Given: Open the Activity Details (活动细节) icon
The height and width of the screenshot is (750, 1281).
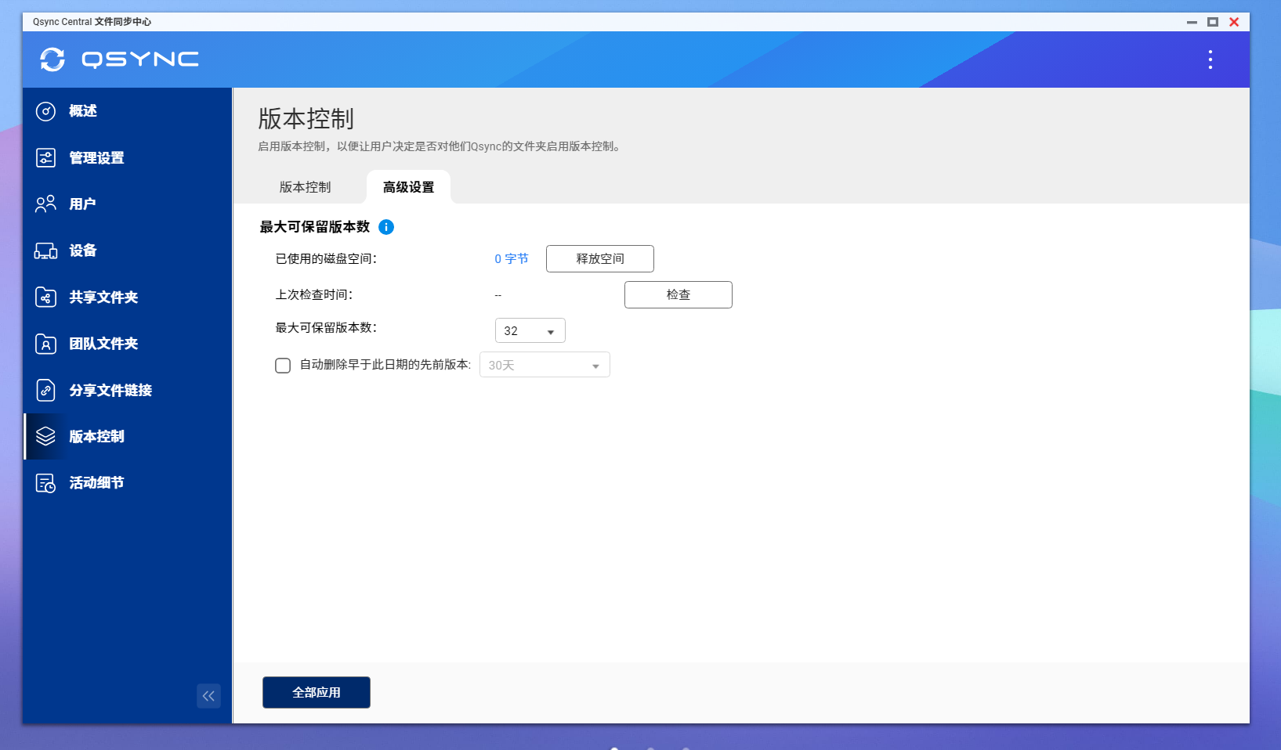Looking at the screenshot, I should 46,483.
